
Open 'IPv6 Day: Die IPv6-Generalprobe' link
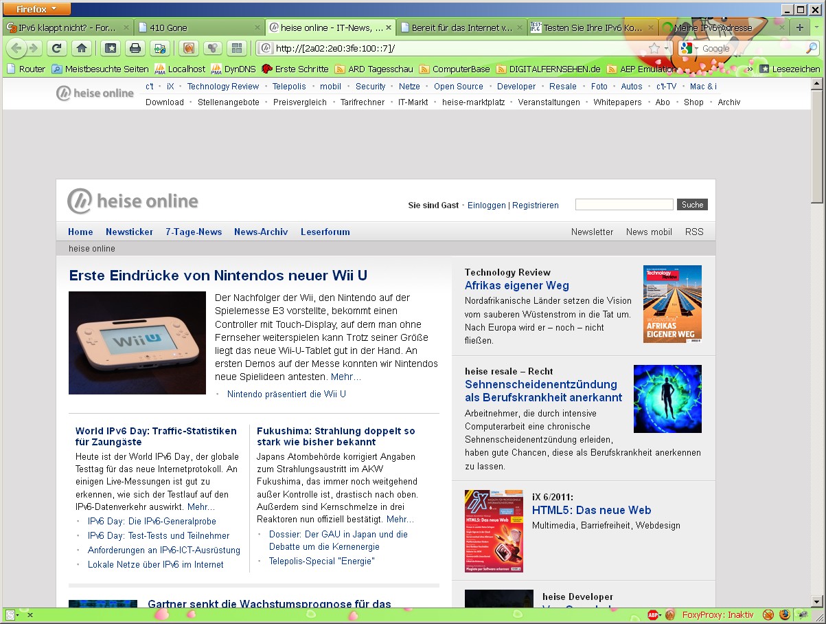pyautogui.click(x=152, y=521)
